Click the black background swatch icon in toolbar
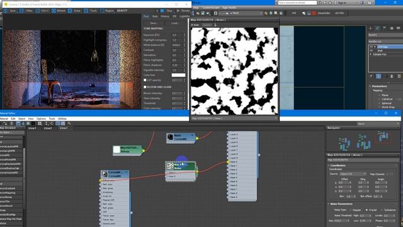This screenshot has height=227, width=403. pos(33,124)
